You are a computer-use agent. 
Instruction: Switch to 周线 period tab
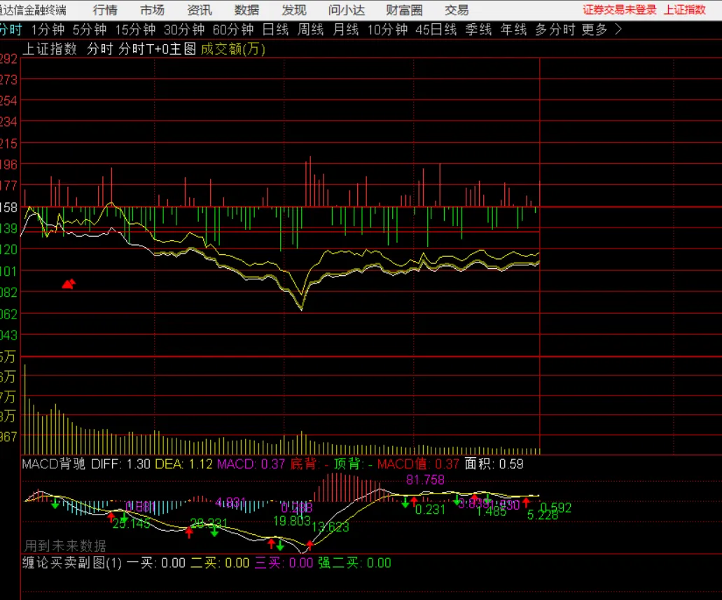pyautogui.click(x=310, y=30)
